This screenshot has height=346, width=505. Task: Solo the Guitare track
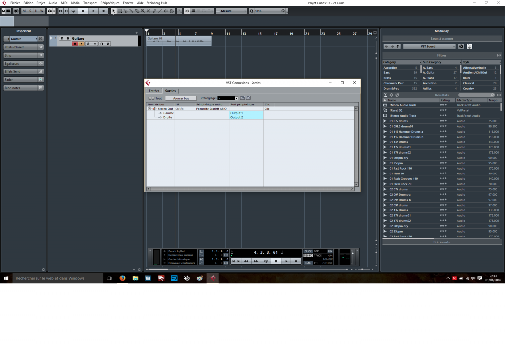point(68,38)
